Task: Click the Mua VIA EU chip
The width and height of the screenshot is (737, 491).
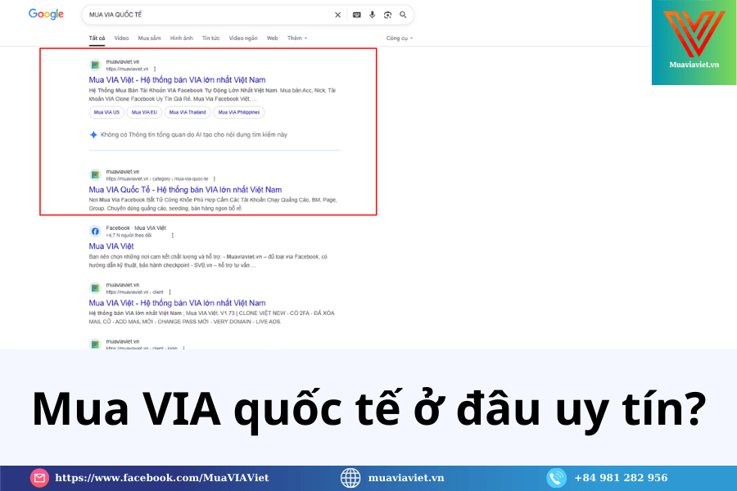Action: click(144, 112)
